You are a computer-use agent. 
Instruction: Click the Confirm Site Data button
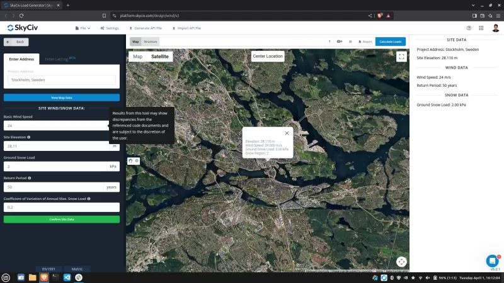(62, 219)
